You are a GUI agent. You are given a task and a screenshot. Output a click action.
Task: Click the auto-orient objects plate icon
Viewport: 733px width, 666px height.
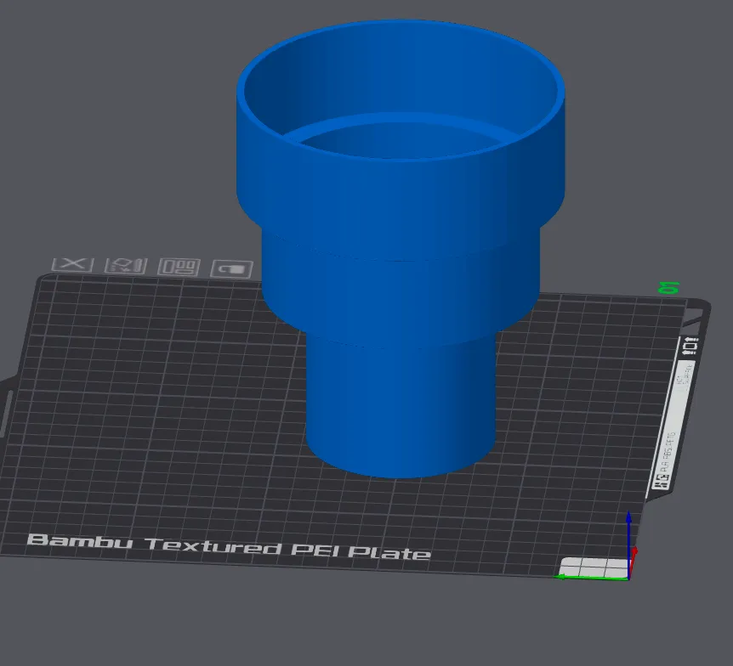(x=126, y=266)
